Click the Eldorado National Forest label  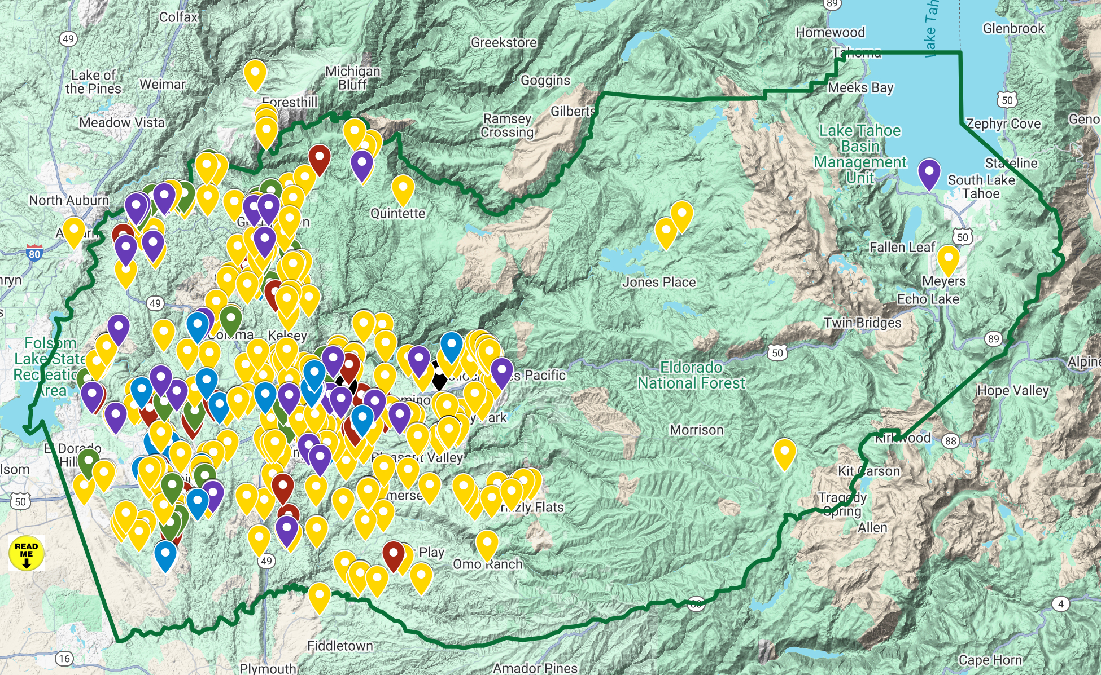(691, 376)
